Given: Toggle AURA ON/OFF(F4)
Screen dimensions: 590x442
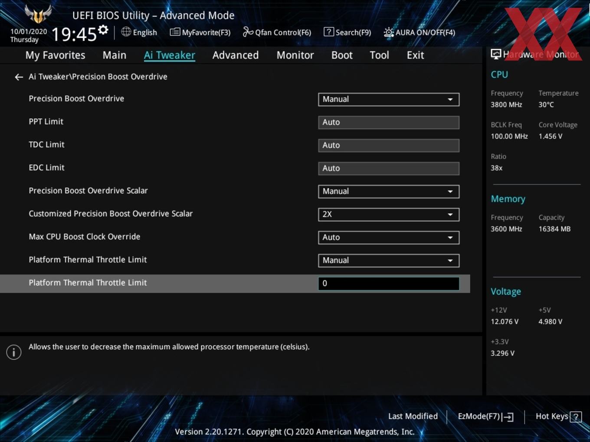Looking at the screenshot, I should point(420,32).
